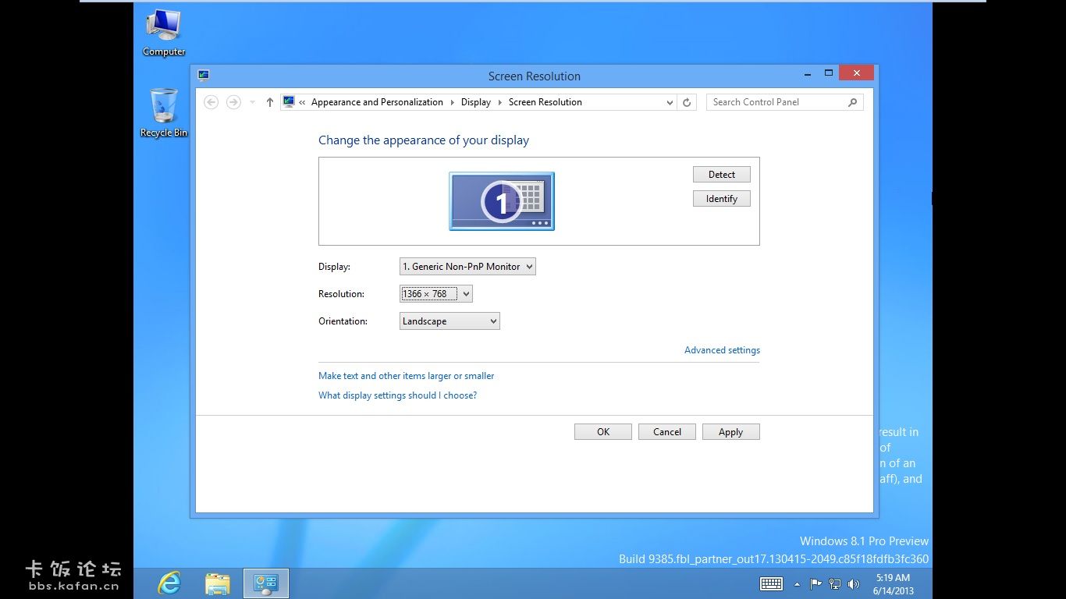Image resolution: width=1066 pixels, height=599 pixels.
Task: Select the Control Panel taskbar button
Action: click(x=266, y=583)
